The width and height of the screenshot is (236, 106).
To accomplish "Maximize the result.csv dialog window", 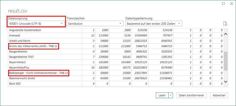I will tap(223, 4).
